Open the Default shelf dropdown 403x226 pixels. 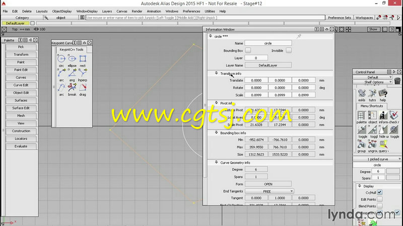pyautogui.click(x=373, y=77)
